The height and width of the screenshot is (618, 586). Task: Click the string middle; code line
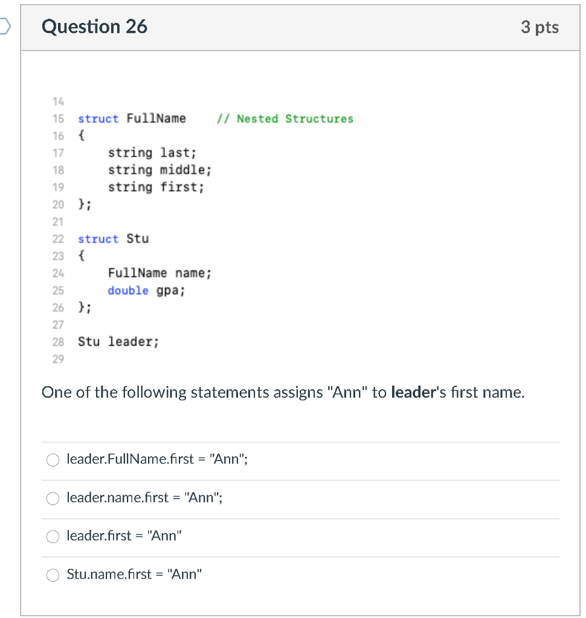[160, 170]
